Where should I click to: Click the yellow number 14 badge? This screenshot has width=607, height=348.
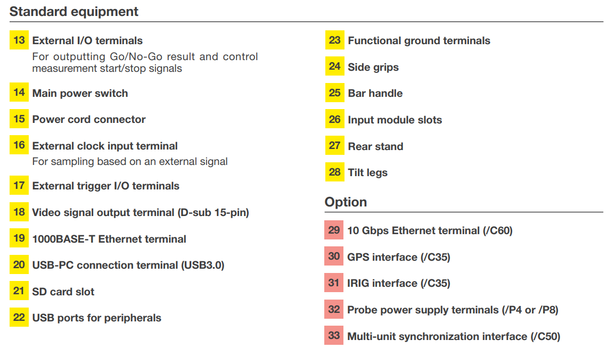(19, 93)
